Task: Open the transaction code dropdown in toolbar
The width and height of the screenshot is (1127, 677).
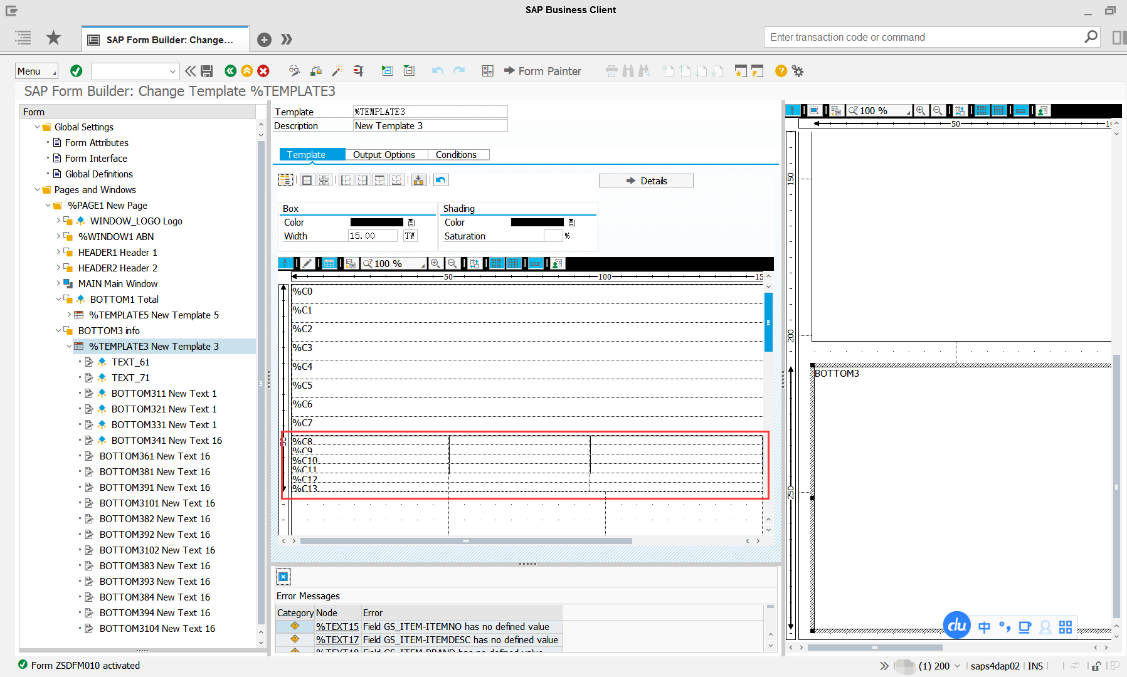Action: (172, 71)
